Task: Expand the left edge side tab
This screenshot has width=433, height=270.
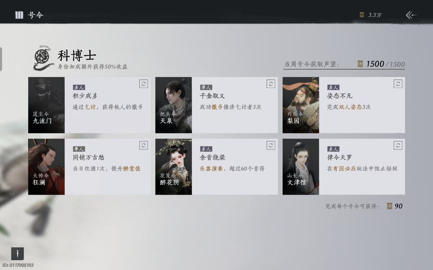Action: click(x=1, y=59)
